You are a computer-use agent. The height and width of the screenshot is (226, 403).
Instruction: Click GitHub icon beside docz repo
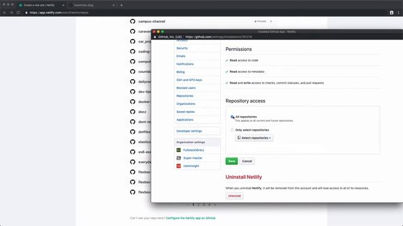[133, 112]
